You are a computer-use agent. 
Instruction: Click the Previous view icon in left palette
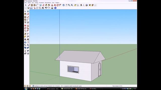pos(25,48)
